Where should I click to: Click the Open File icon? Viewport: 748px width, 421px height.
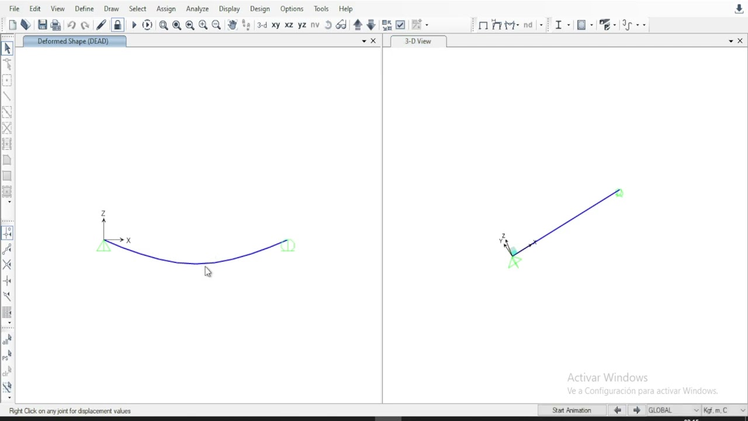click(x=25, y=25)
